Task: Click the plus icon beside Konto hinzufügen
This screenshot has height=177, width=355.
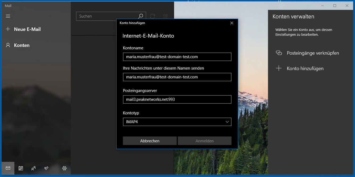Action: 279,68
